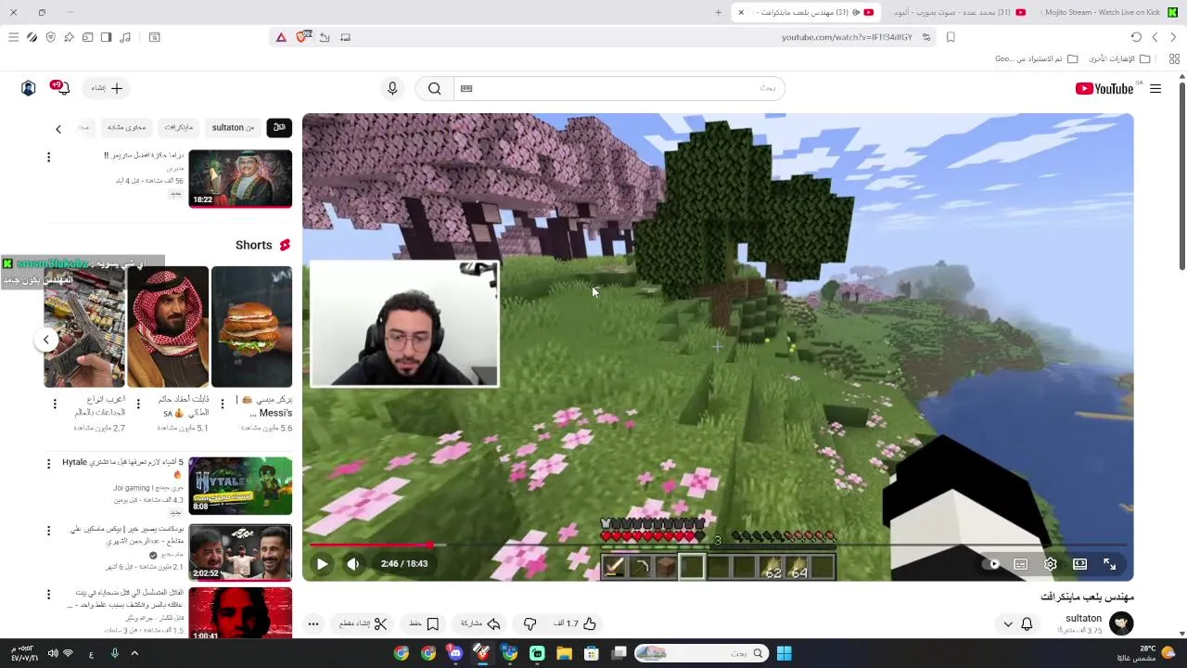The width and height of the screenshot is (1187, 668).
Task: Open options for the Messi's burger Short
Action: (221, 404)
